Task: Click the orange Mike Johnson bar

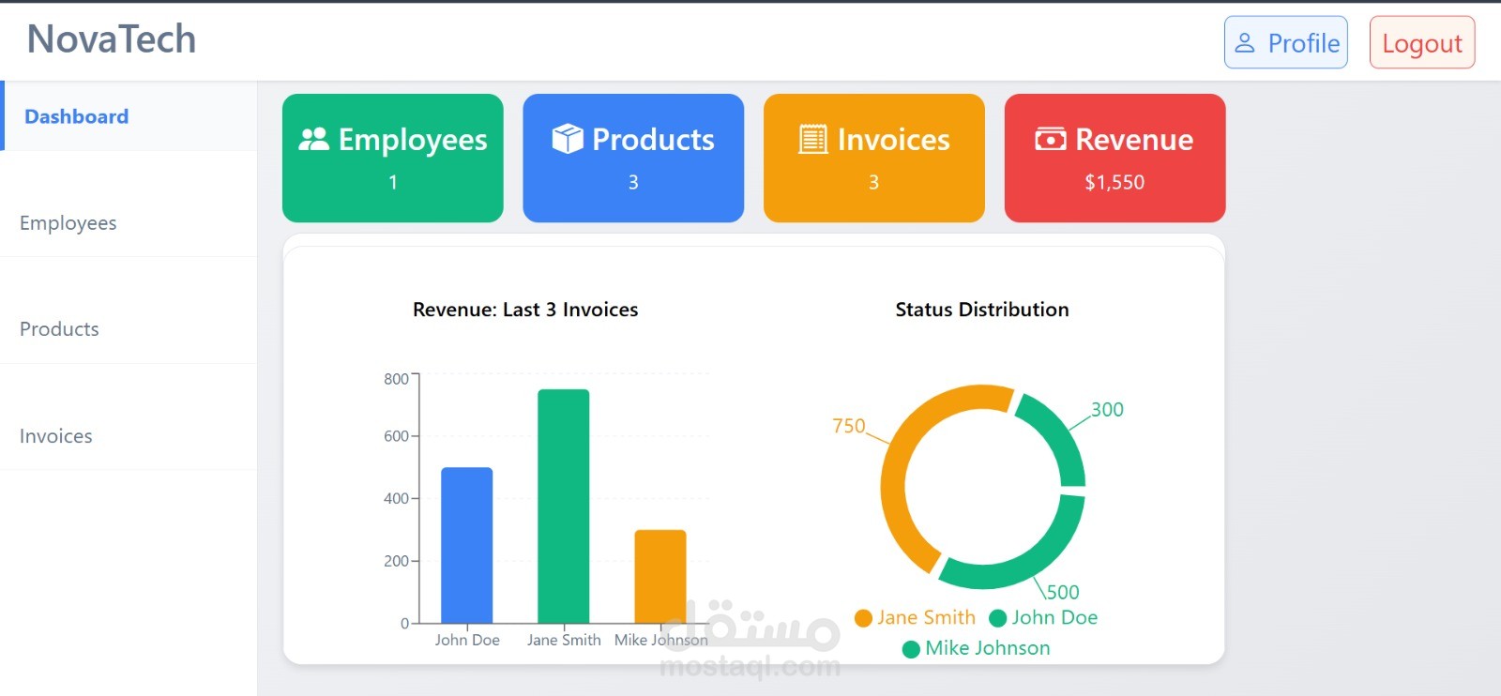Action: [x=660, y=577]
